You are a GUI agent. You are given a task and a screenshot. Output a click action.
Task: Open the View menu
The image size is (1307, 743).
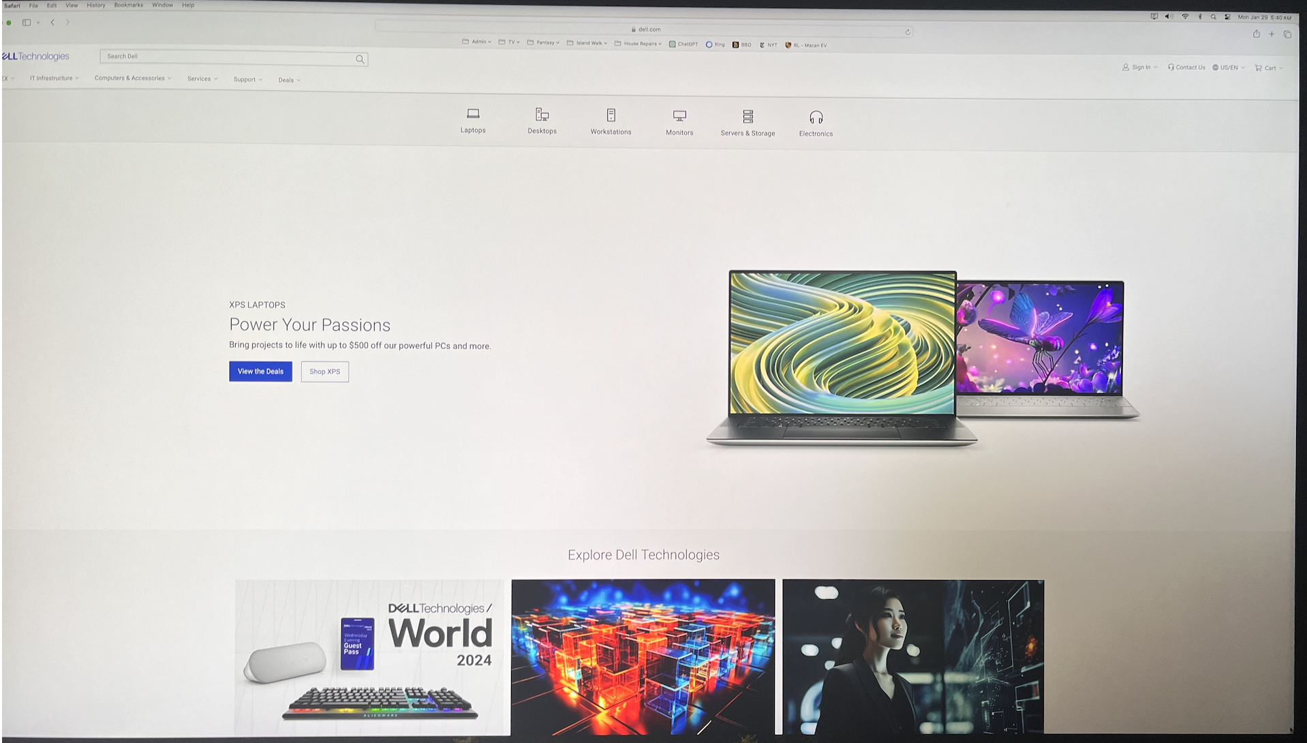coord(72,5)
